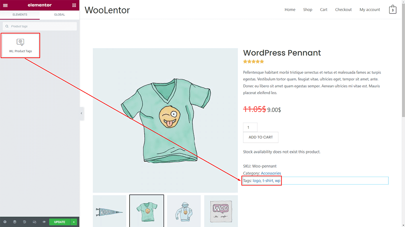The image size is (405, 227).
Task: Open the Accessories category link
Action: (x=271, y=173)
